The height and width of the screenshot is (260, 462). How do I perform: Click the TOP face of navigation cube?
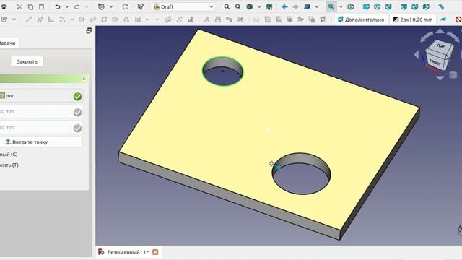tap(440, 46)
